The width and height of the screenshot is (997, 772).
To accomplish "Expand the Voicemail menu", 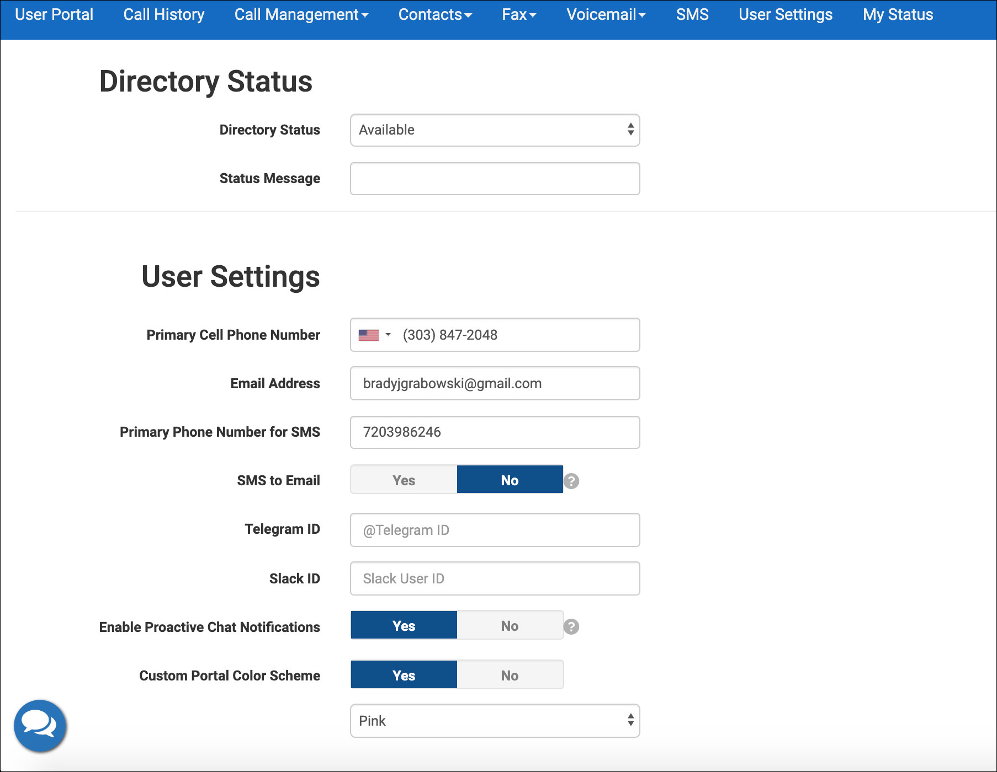I will click(605, 15).
